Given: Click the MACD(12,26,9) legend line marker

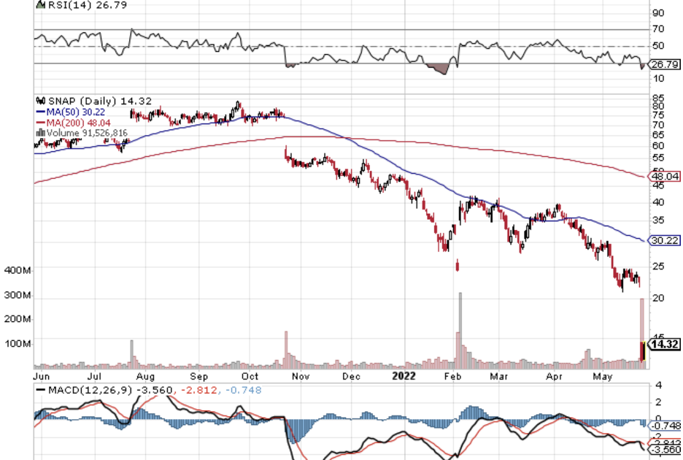Looking at the screenshot, I should click(x=40, y=390).
